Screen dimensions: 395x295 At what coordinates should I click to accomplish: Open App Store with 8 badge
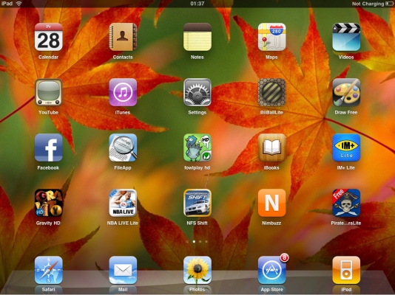(271, 270)
